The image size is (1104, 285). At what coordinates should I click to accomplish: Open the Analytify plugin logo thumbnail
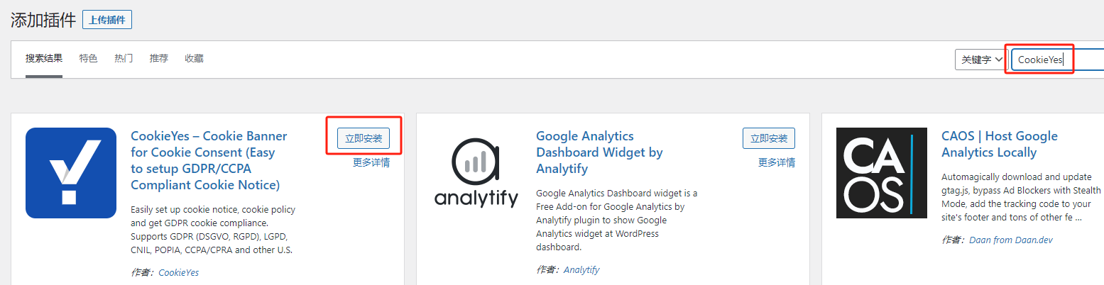(476, 173)
